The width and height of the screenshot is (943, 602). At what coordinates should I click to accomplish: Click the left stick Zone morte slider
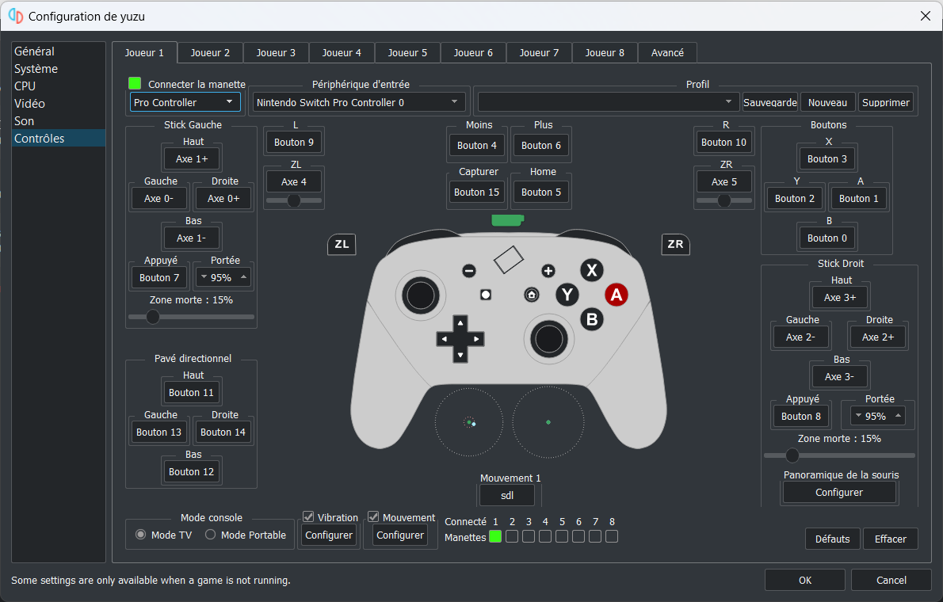coord(191,317)
